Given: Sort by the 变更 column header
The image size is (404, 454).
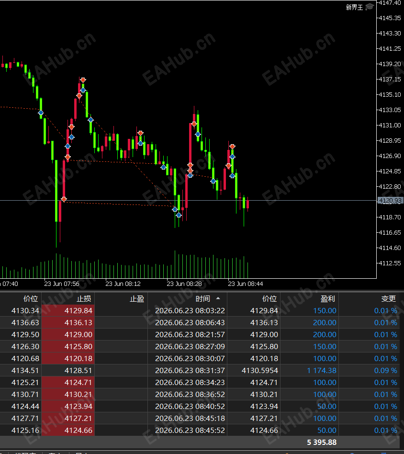Looking at the screenshot, I should [x=369, y=298].
